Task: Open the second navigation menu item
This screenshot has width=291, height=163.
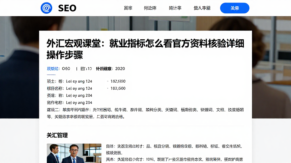Action: [150, 8]
